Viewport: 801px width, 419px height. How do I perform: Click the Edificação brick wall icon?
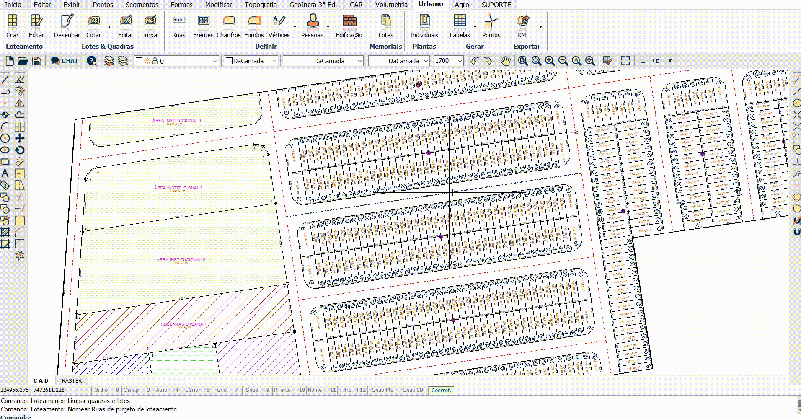pos(349,21)
